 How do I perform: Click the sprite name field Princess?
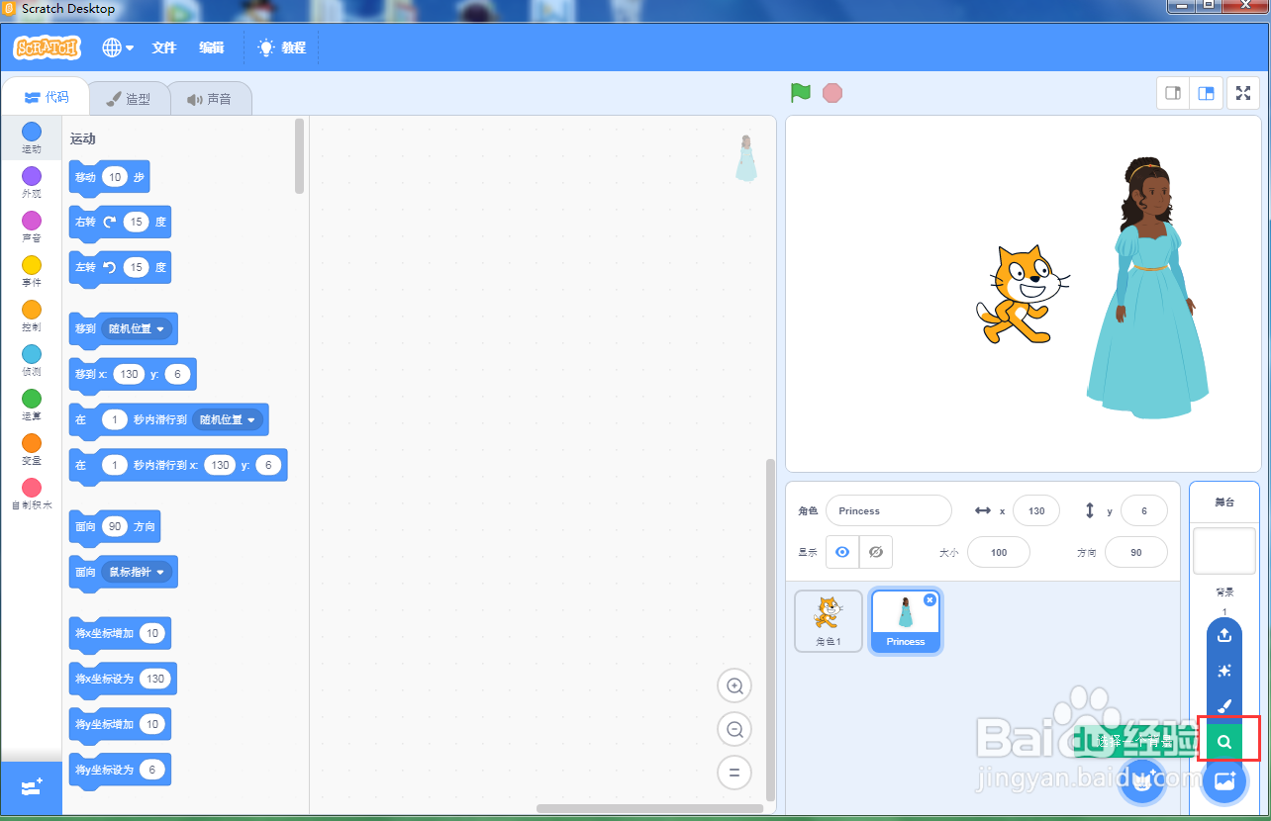pos(888,511)
